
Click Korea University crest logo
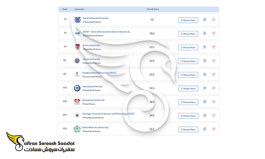pos(78,47)
